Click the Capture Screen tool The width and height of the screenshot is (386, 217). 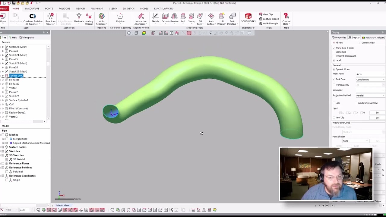coord(269,19)
